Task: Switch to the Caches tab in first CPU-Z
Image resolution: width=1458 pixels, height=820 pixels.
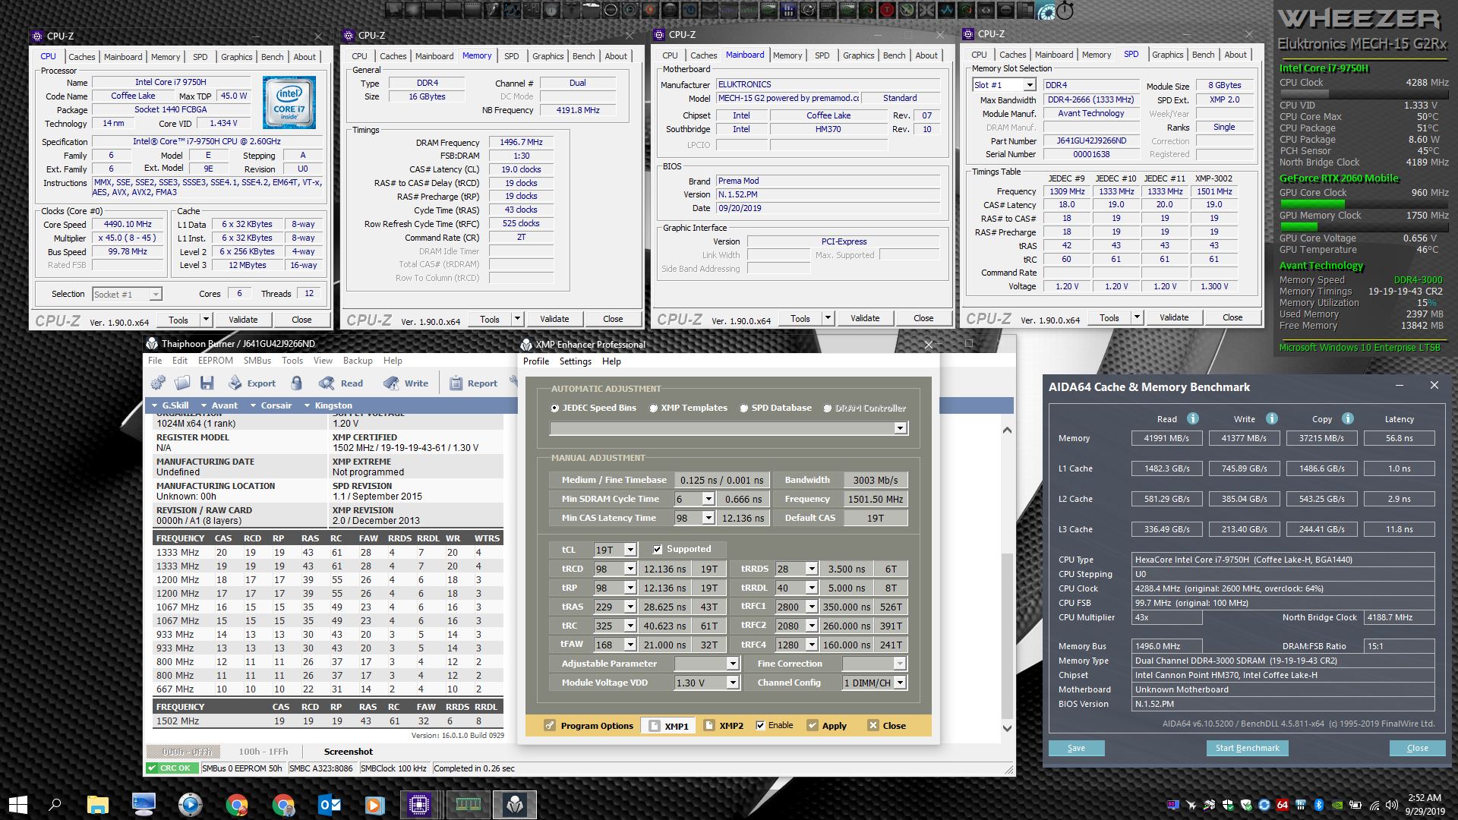Action: tap(82, 57)
